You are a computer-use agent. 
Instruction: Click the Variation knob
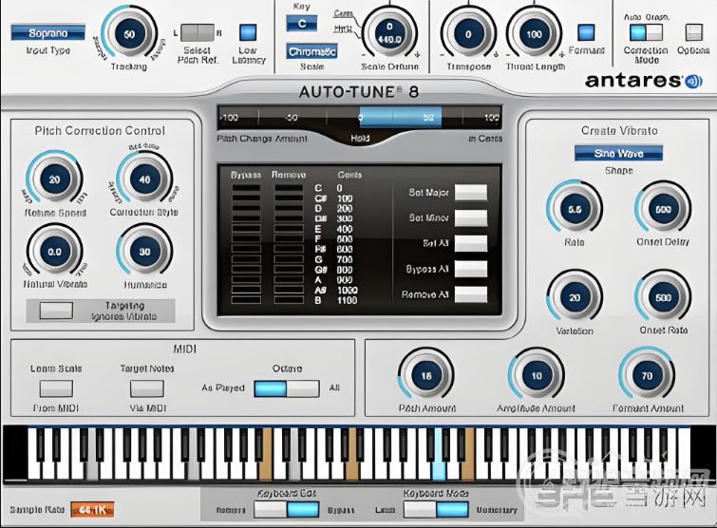tap(575, 298)
